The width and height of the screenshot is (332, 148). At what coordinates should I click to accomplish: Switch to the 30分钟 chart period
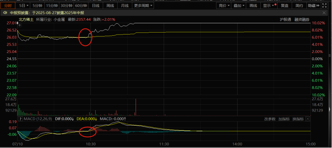tap(66, 6)
